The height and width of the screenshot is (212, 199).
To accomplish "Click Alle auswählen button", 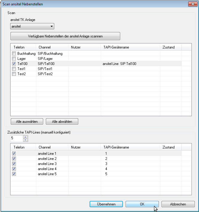I will [27, 122].
